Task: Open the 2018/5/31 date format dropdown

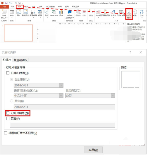Action: click(x=61, y=85)
